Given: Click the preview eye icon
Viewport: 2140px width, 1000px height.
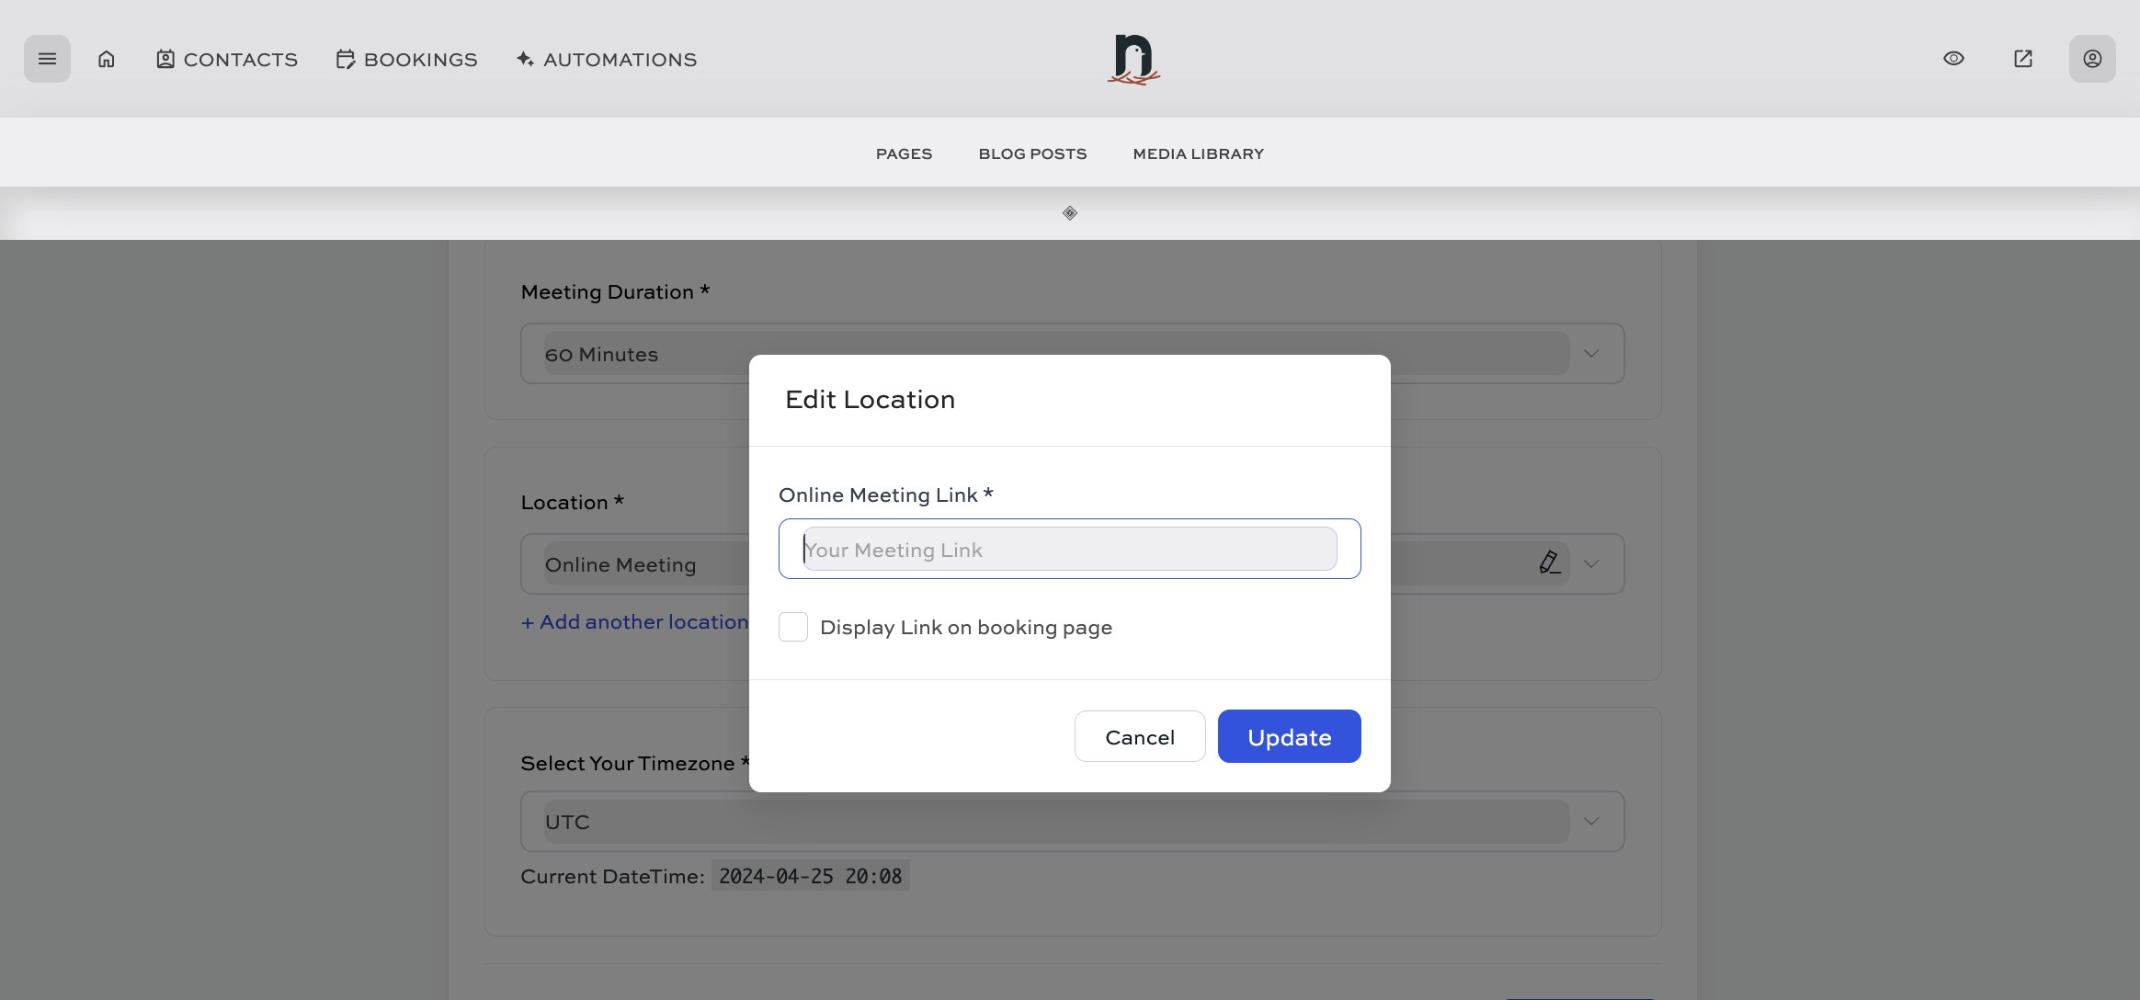Looking at the screenshot, I should point(1953,58).
